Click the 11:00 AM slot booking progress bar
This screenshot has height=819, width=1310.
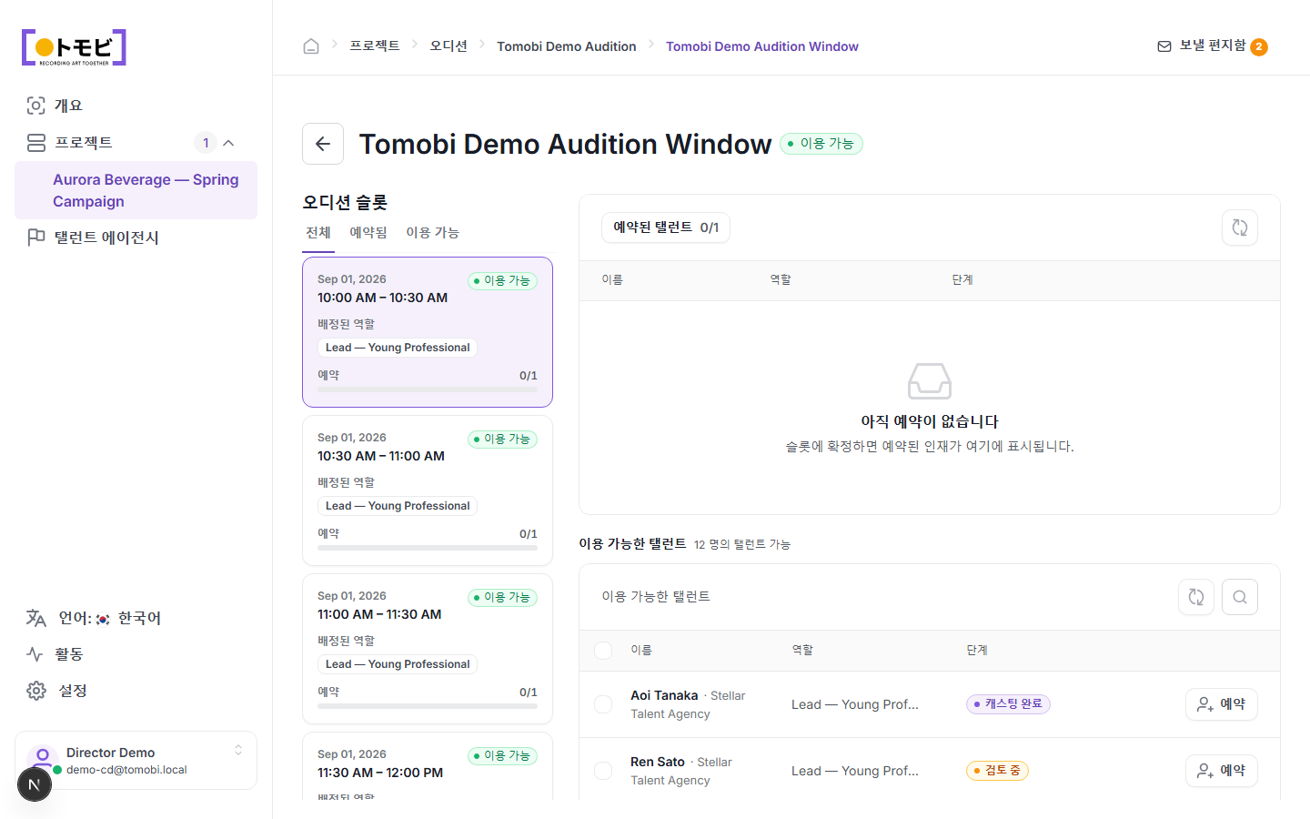click(x=428, y=706)
